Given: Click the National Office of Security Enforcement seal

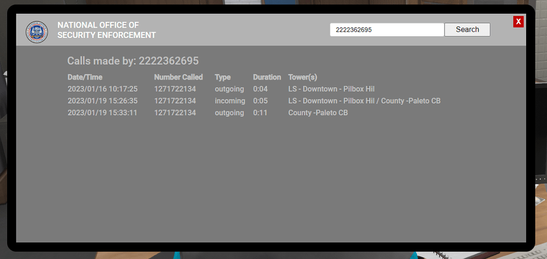Looking at the screenshot, I should (37, 32).
